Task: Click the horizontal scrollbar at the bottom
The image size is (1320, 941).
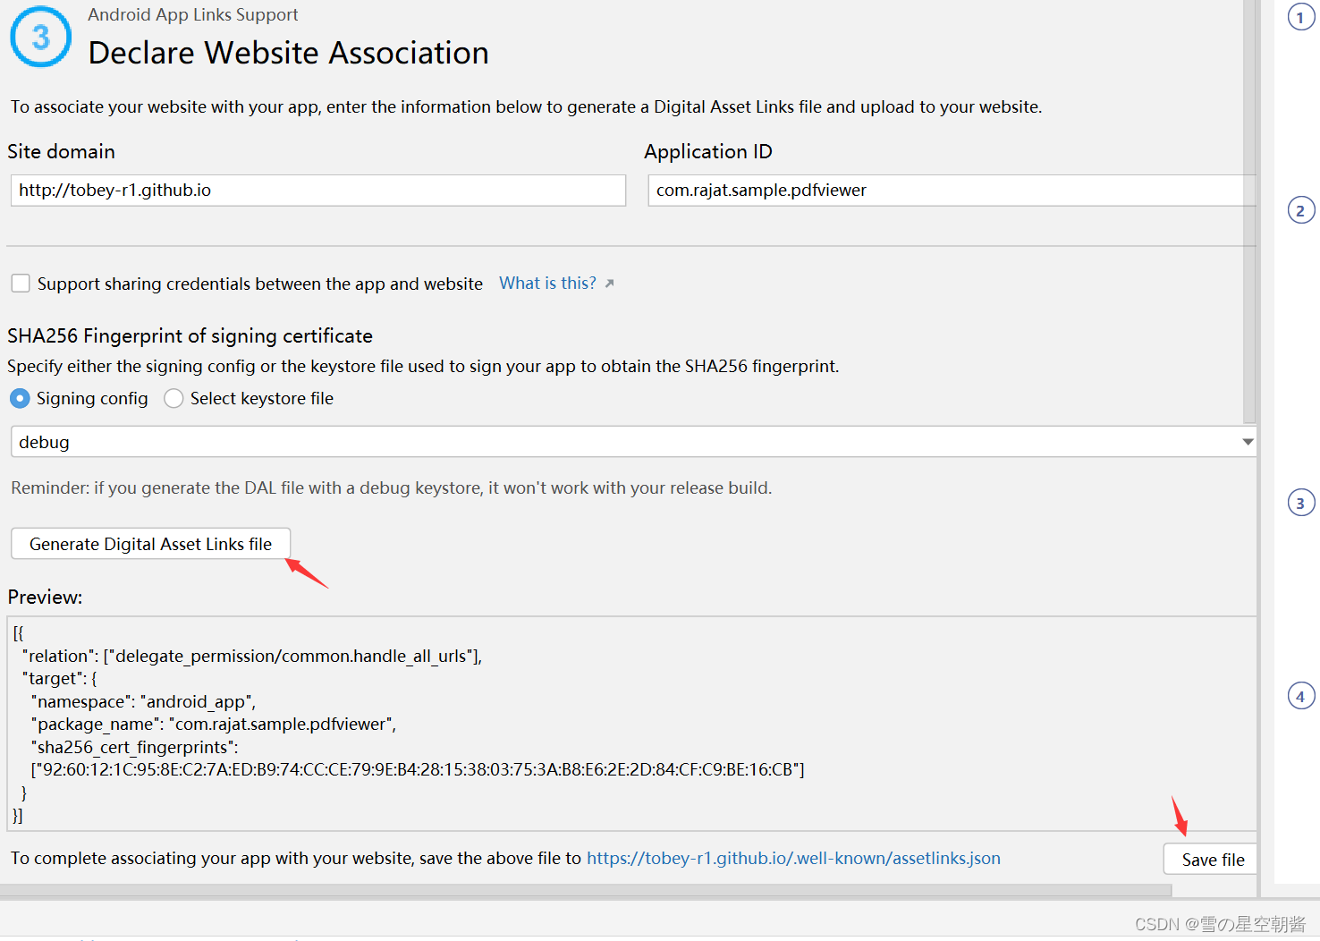Action: [x=586, y=891]
